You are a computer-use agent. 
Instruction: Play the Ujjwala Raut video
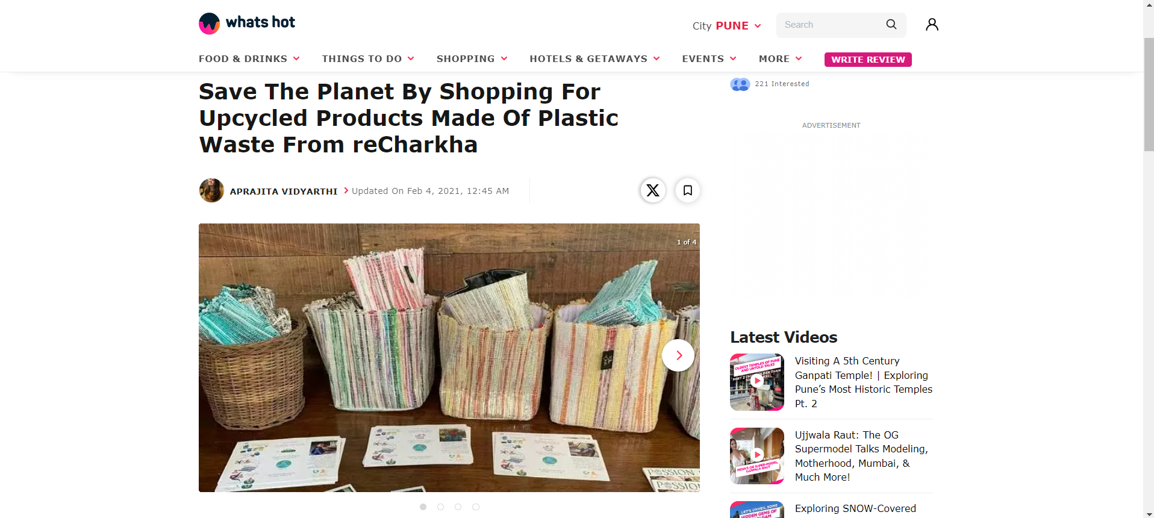[757, 456]
